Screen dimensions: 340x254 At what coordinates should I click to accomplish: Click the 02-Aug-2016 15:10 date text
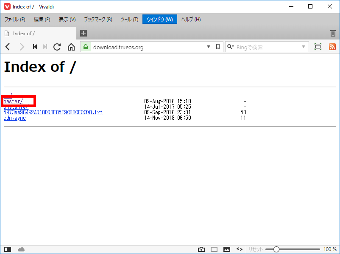click(x=167, y=101)
